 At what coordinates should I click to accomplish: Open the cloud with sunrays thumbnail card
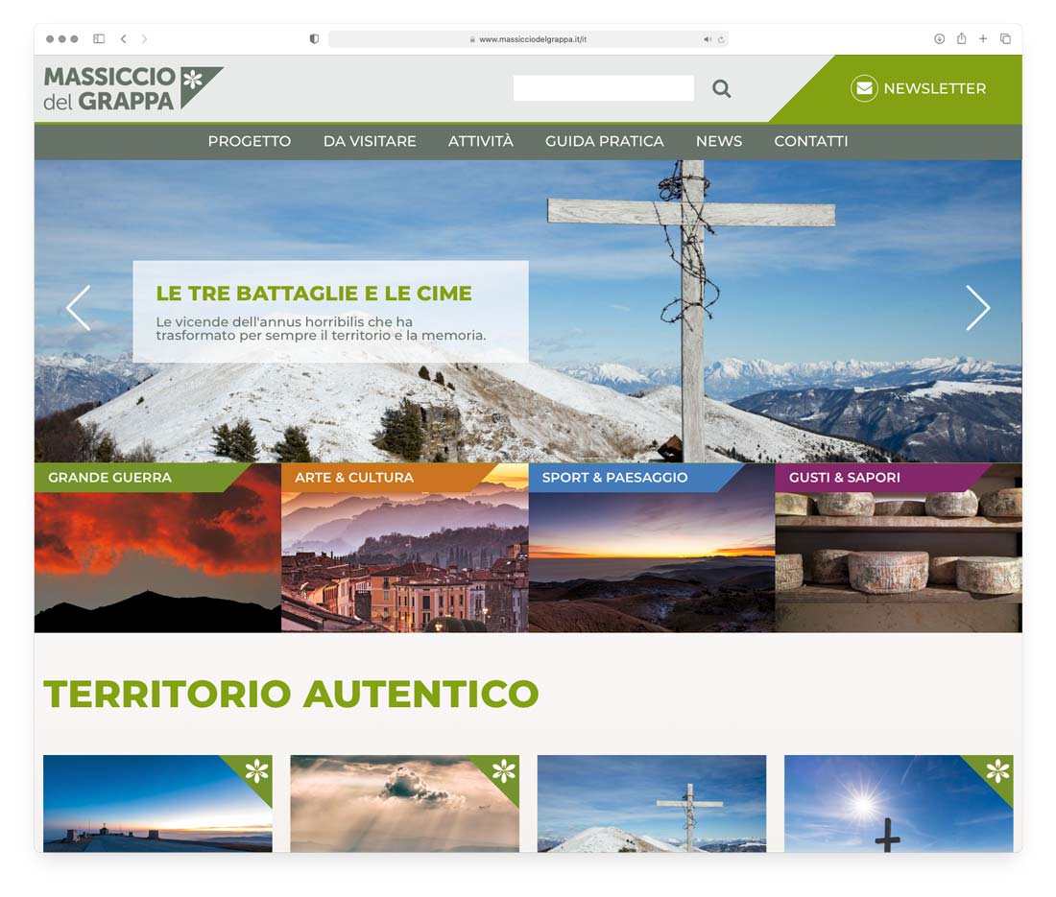[405, 804]
